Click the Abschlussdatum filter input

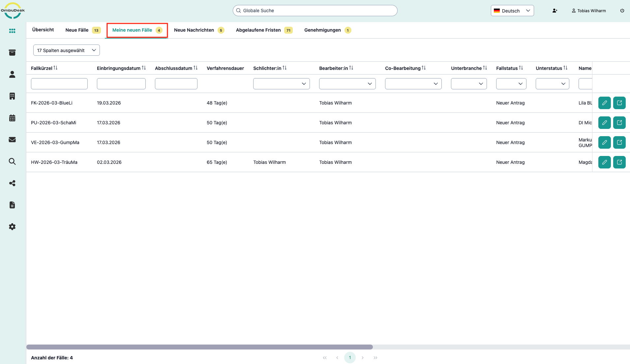176,84
